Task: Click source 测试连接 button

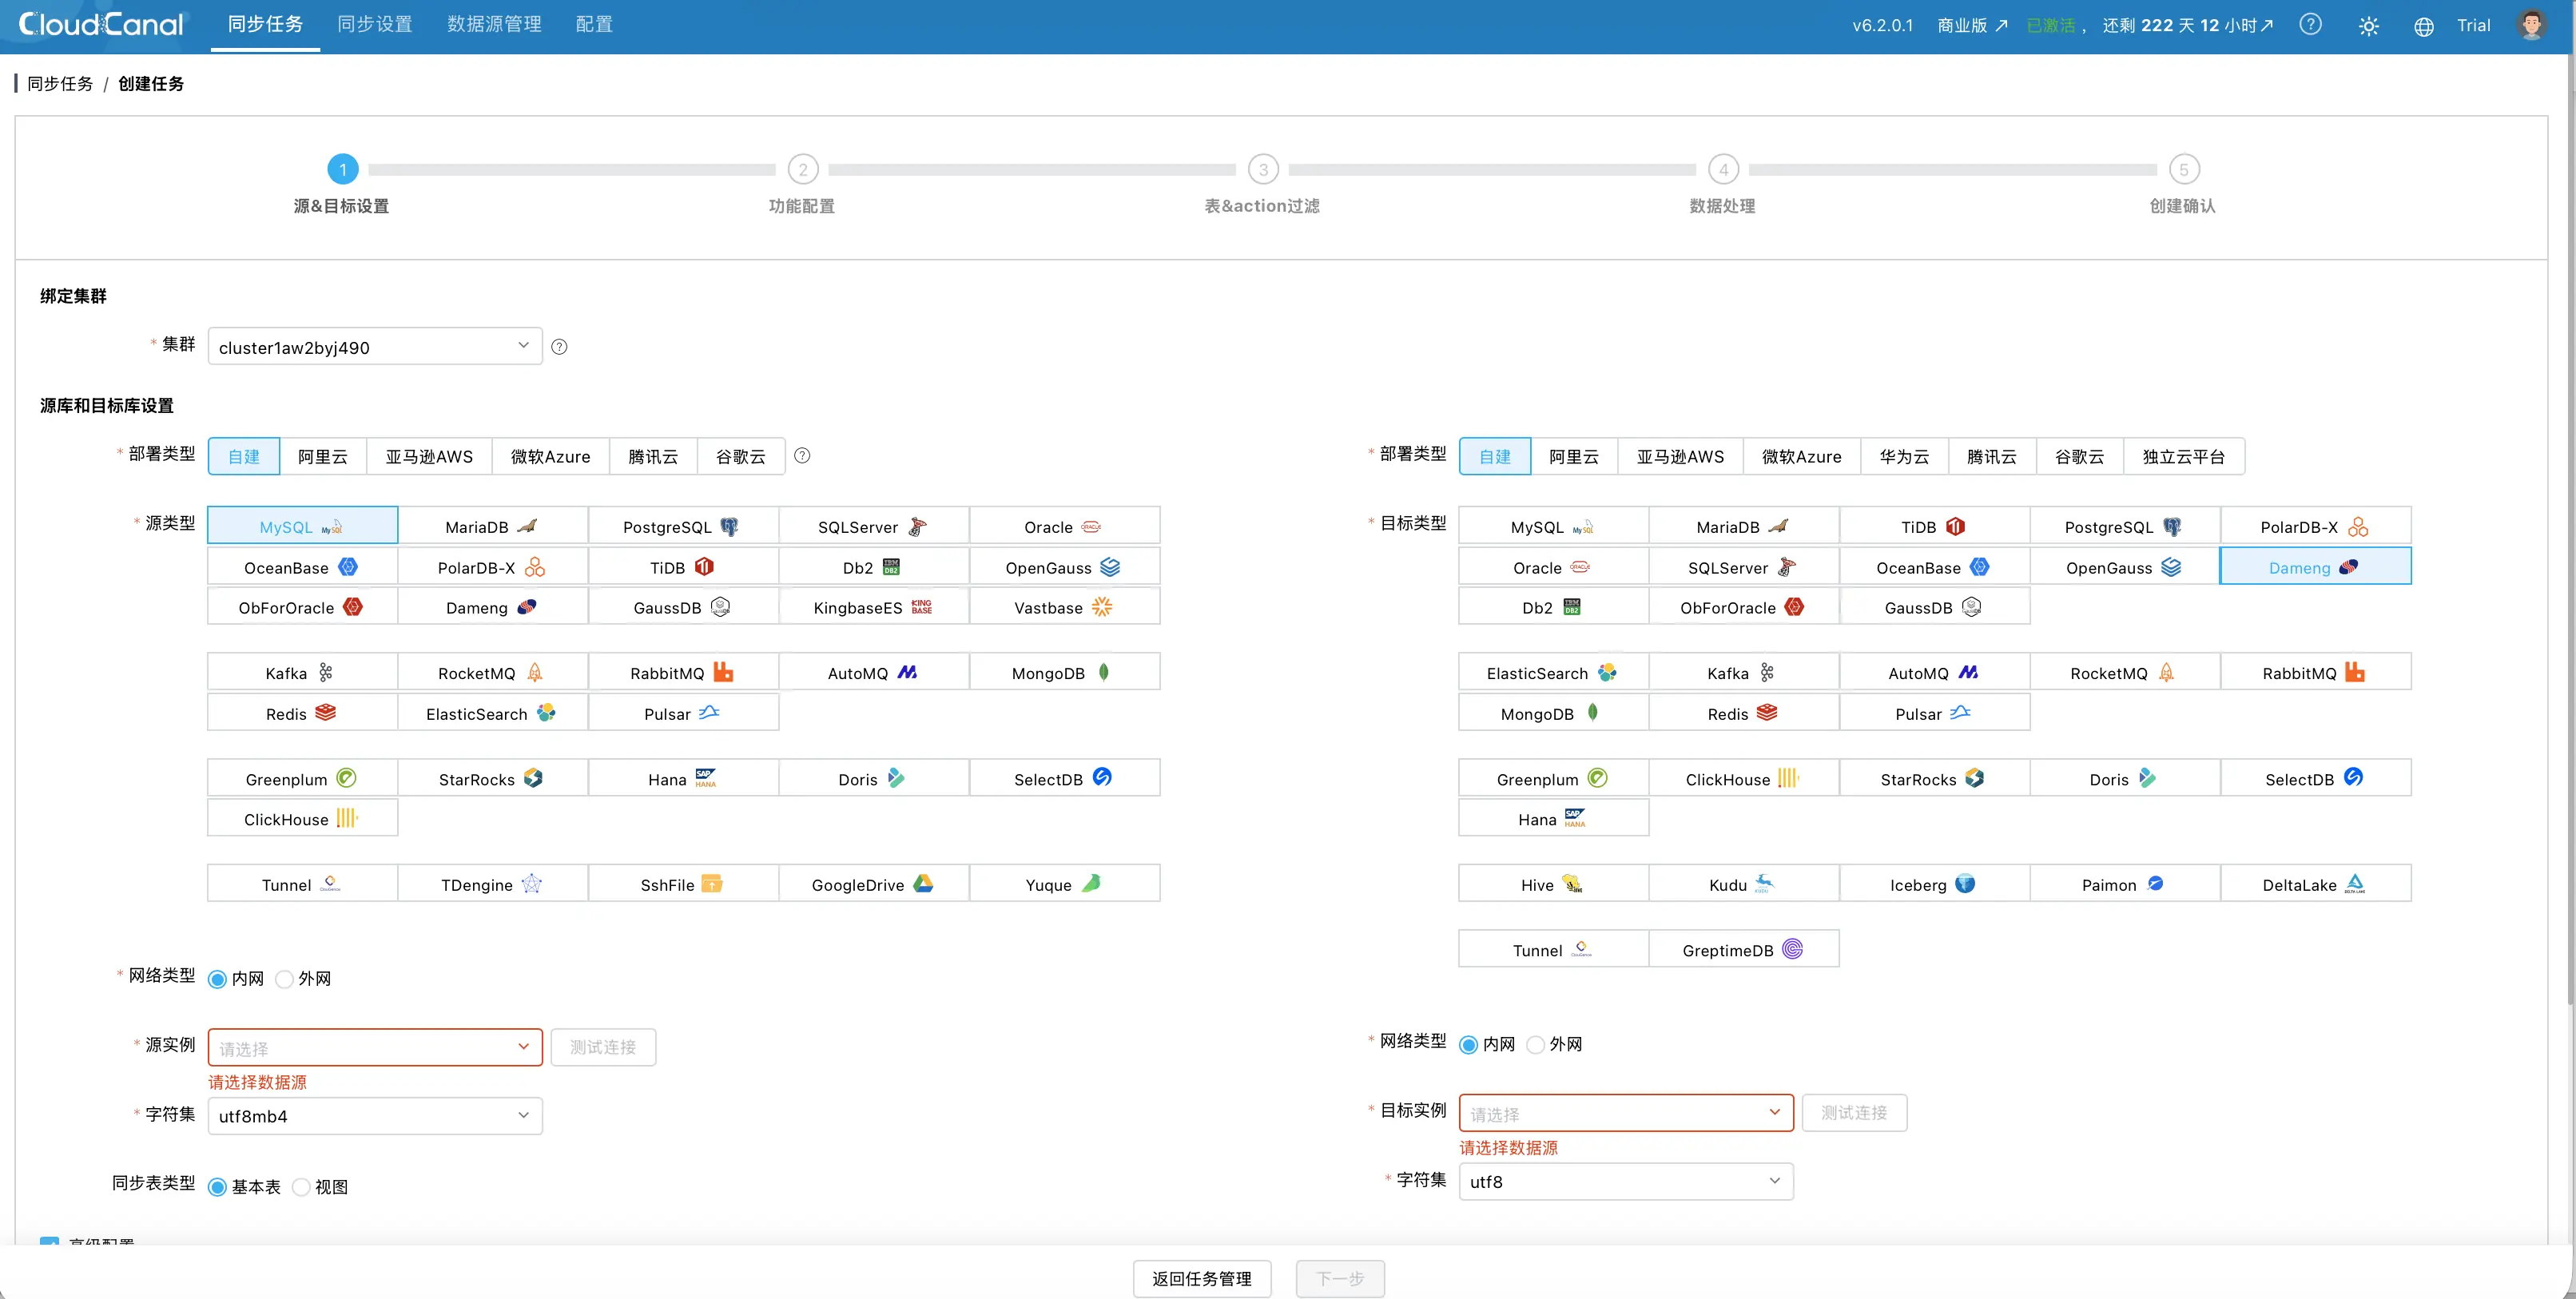Action: pyautogui.click(x=603, y=1047)
